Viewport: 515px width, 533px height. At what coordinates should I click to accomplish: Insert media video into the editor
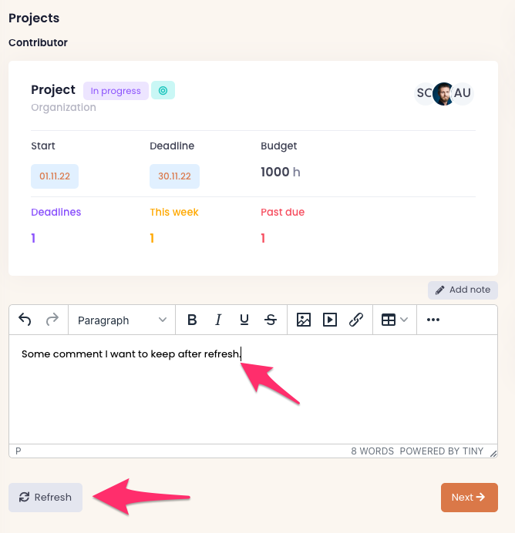[330, 320]
